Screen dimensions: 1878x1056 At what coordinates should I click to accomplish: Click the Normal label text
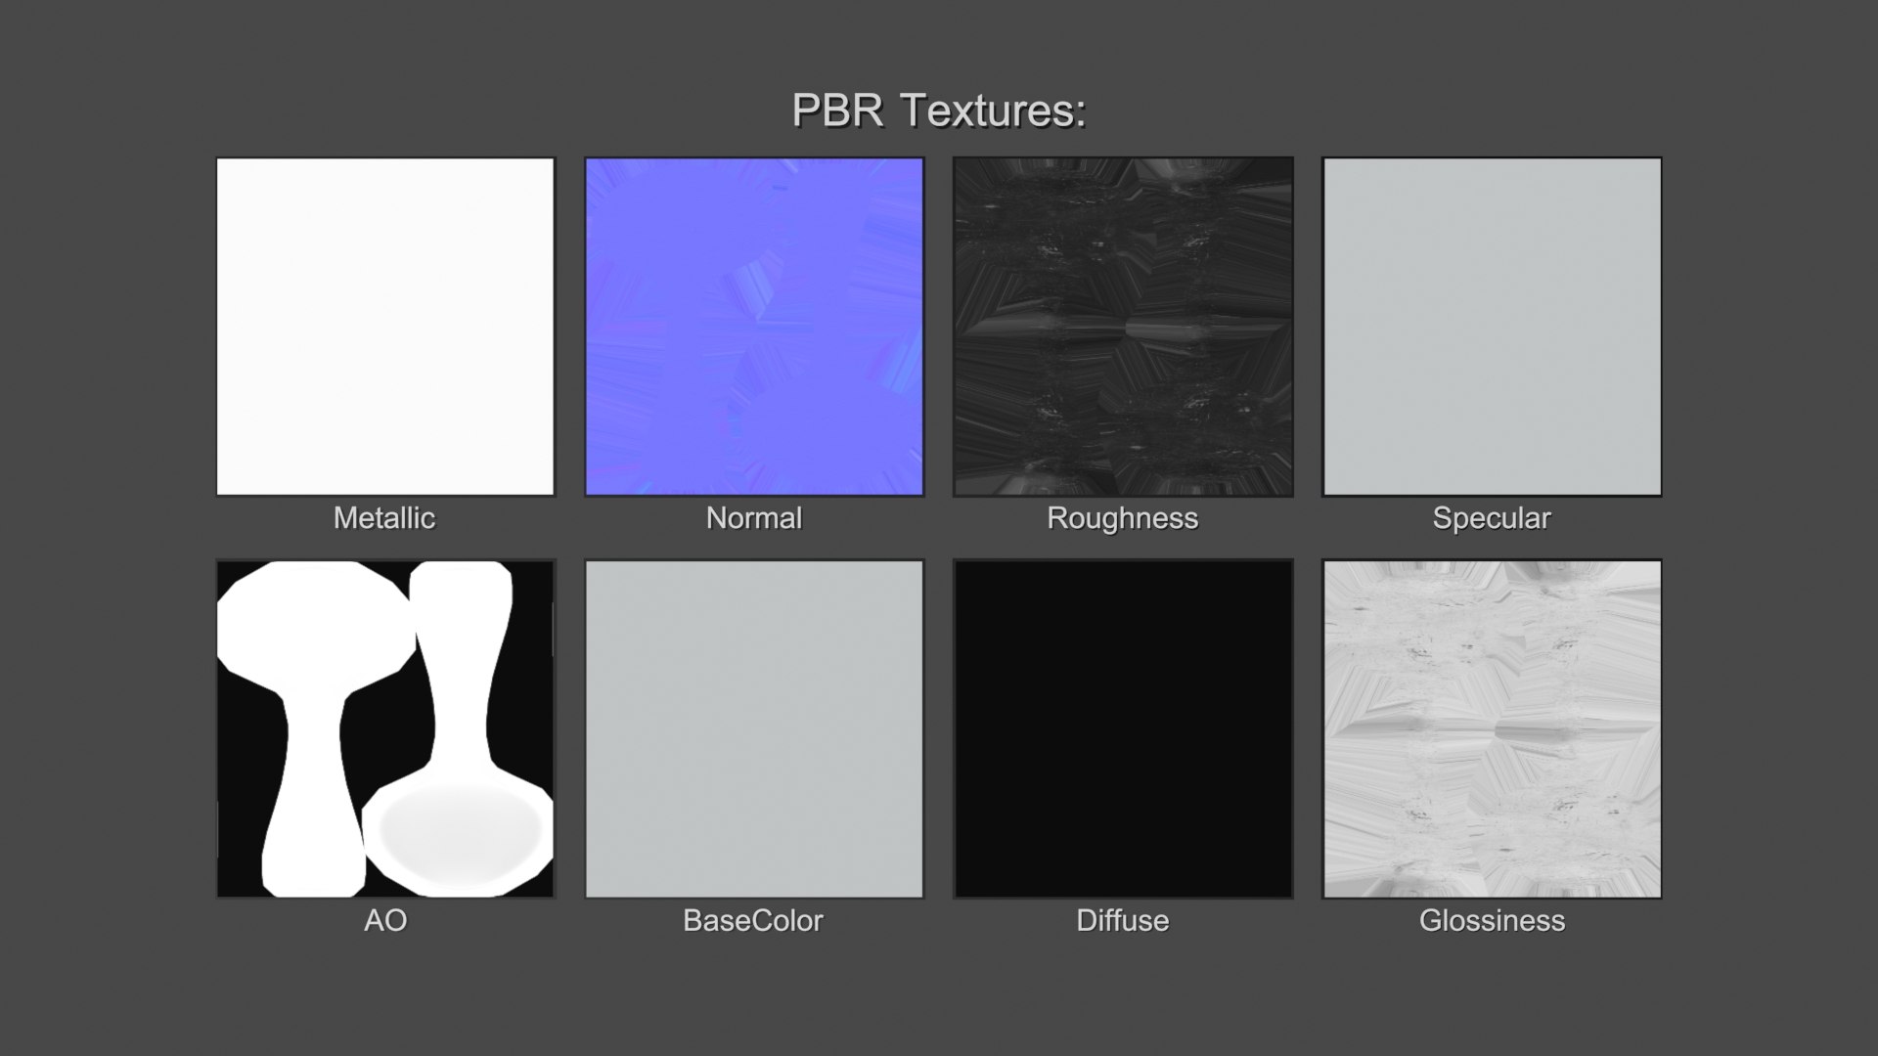(754, 518)
